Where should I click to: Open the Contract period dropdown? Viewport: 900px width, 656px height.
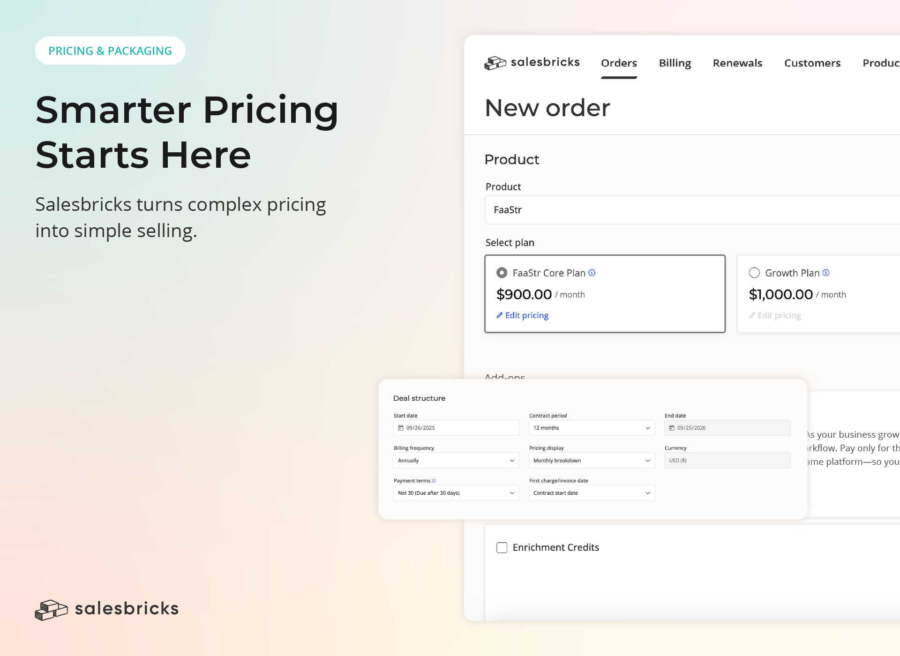click(x=592, y=428)
